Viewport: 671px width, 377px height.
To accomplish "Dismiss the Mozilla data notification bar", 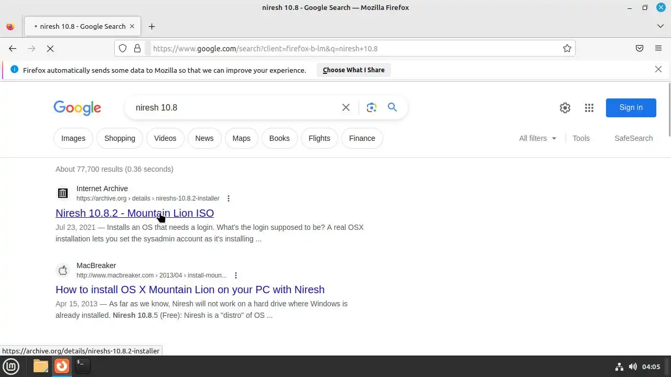I will (658, 70).
